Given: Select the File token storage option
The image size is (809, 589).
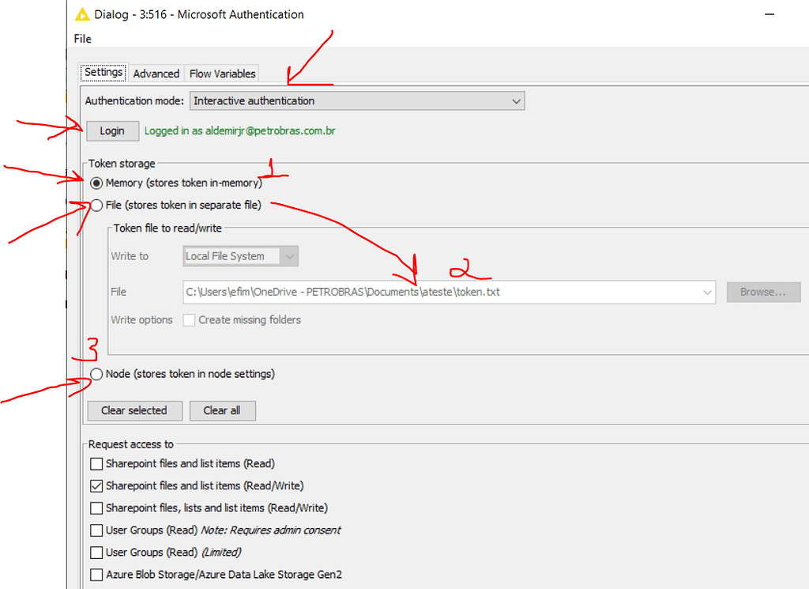Looking at the screenshot, I should tap(96, 205).
